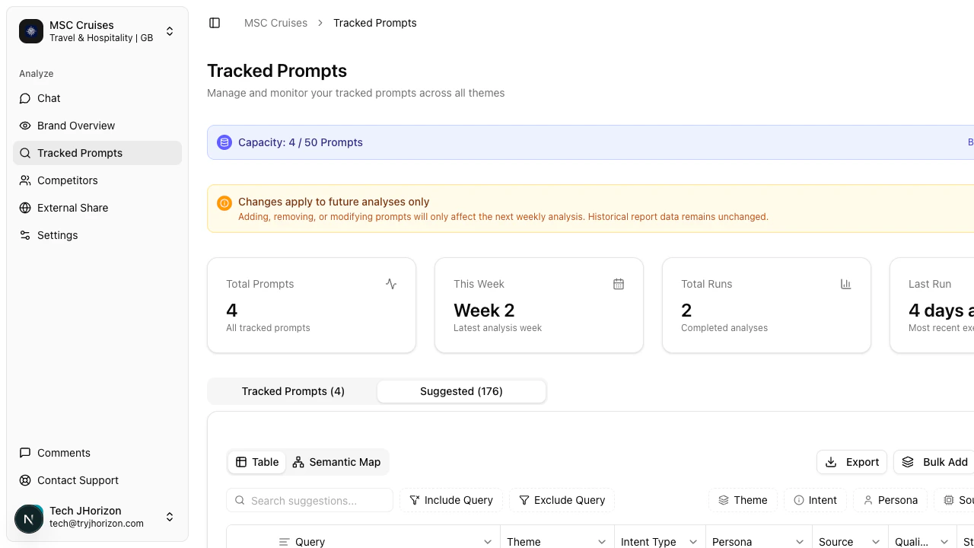This screenshot has height=548, width=974.
Task: Open External Share via the globe icon
Action: [27, 208]
